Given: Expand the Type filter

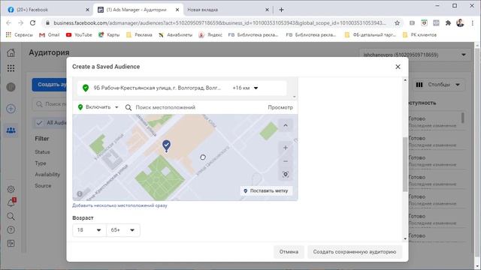Looking at the screenshot, I should tap(41, 163).
